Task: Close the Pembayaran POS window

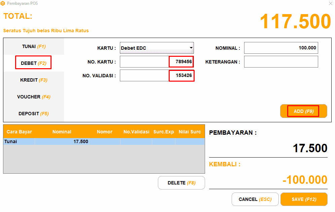Action: tap(330, 3)
